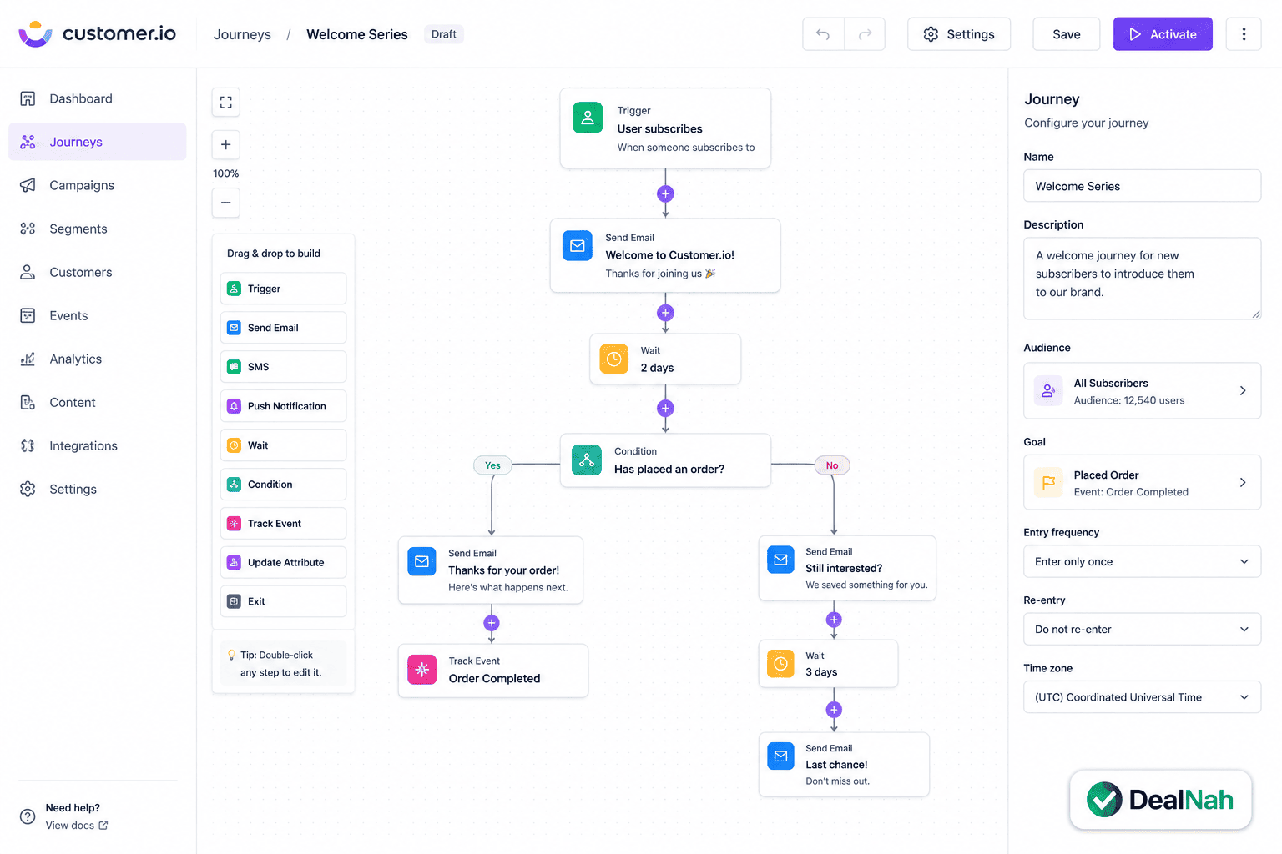
Task: Add step after Wait 2 days
Action: (x=665, y=408)
